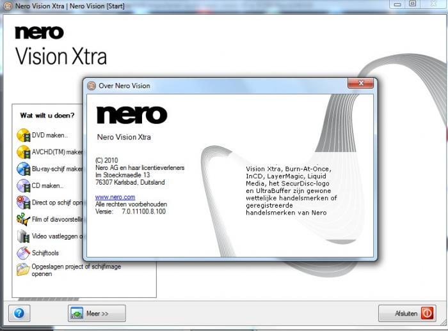Click the Nero icon in the Over Nero Vision dialog
448x331 pixels.
[x=92, y=86]
